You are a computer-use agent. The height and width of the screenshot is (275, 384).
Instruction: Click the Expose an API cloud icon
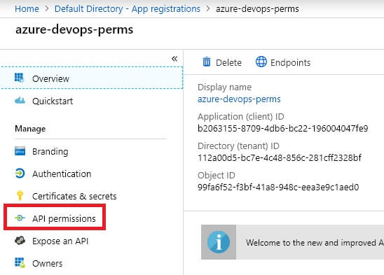[x=20, y=241]
